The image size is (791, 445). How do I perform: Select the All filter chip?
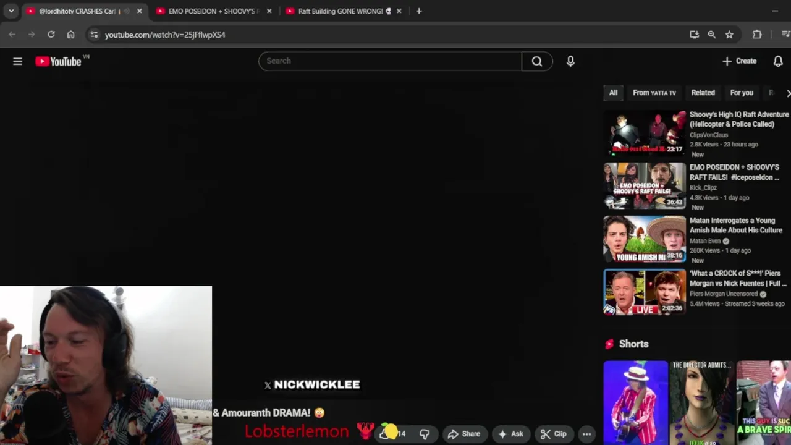coord(613,93)
